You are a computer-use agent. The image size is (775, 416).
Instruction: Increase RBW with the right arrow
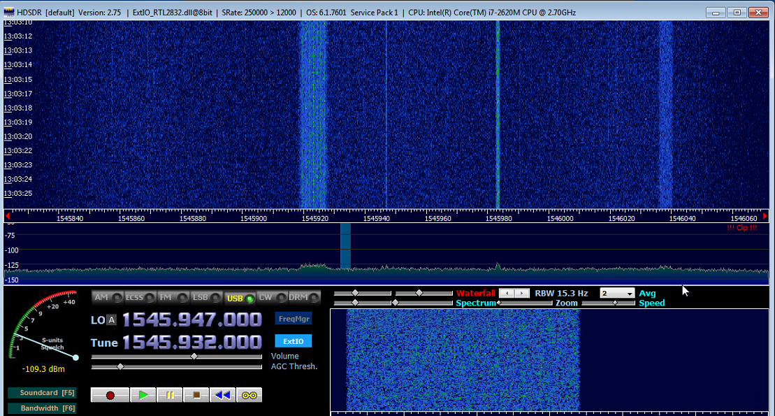[521, 294]
